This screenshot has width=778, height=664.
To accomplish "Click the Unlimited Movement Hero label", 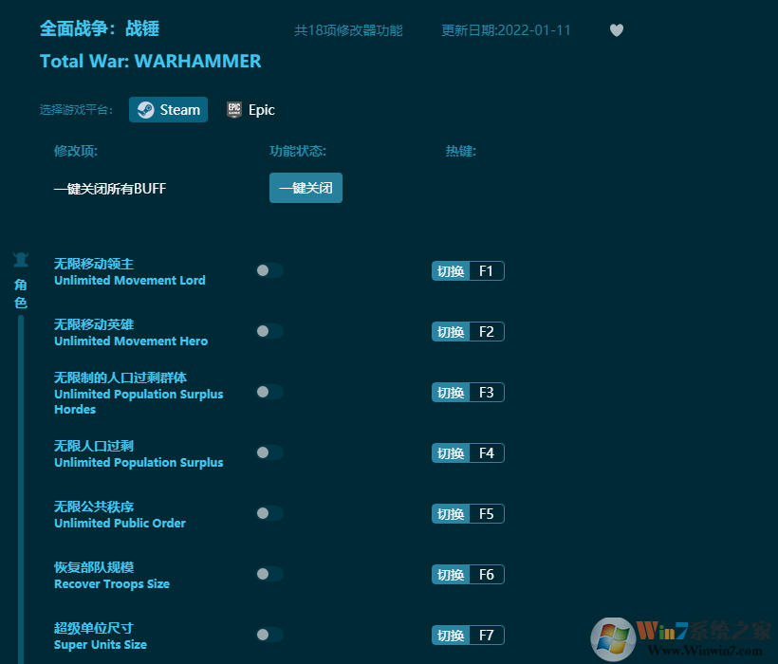I will tap(131, 341).
